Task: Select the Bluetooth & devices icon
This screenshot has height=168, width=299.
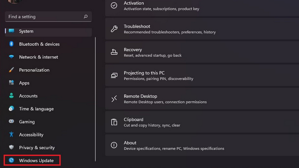Action: [11, 44]
